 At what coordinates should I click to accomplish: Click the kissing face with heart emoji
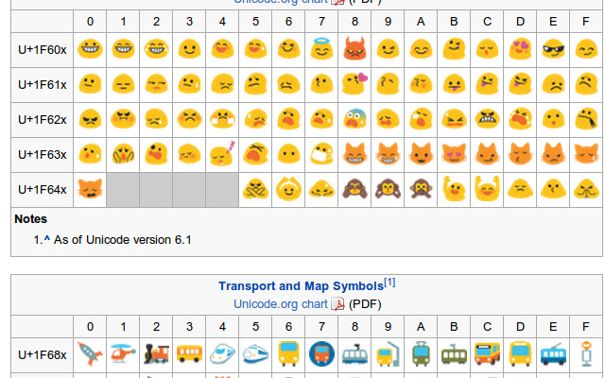(x=355, y=84)
